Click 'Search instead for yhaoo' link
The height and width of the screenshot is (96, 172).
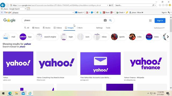coord(14,47)
